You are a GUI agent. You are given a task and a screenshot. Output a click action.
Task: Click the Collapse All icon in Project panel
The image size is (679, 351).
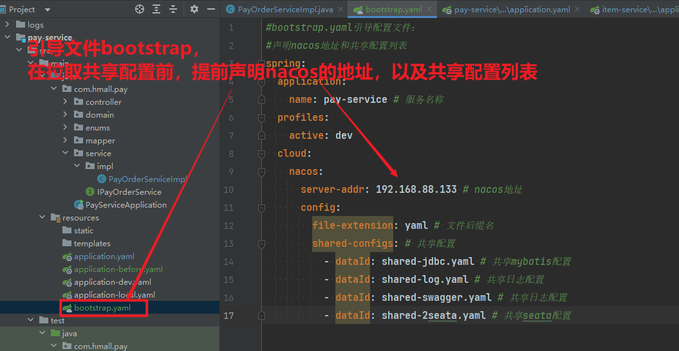tap(172, 10)
